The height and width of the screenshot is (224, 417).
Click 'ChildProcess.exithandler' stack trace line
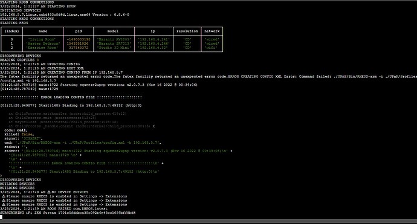[x=68, y=114]
